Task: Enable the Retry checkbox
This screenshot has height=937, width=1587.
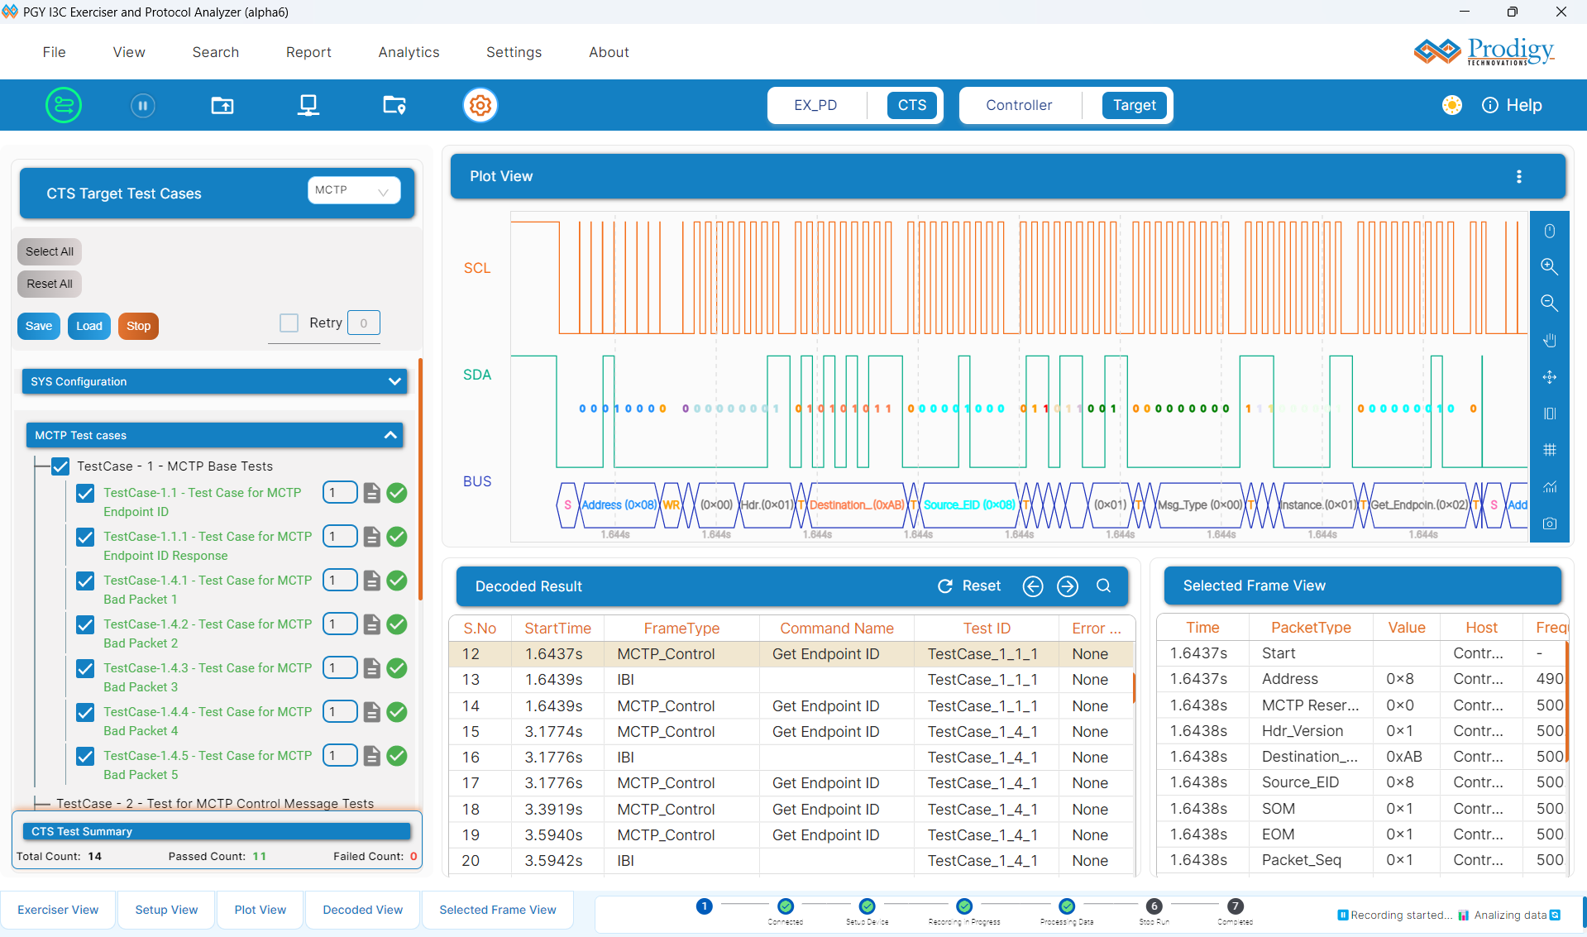Action: 289,323
